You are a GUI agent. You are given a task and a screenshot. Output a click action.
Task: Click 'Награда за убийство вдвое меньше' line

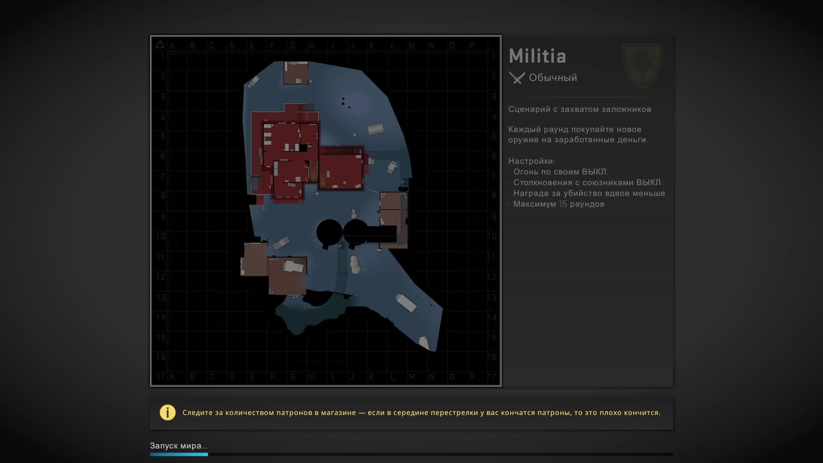(589, 193)
